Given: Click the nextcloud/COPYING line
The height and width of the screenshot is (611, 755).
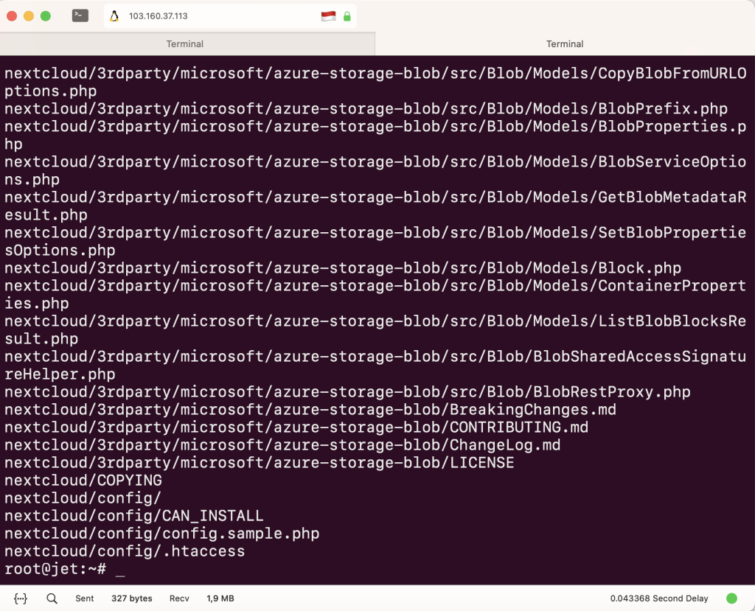Looking at the screenshot, I should pos(83,481).
